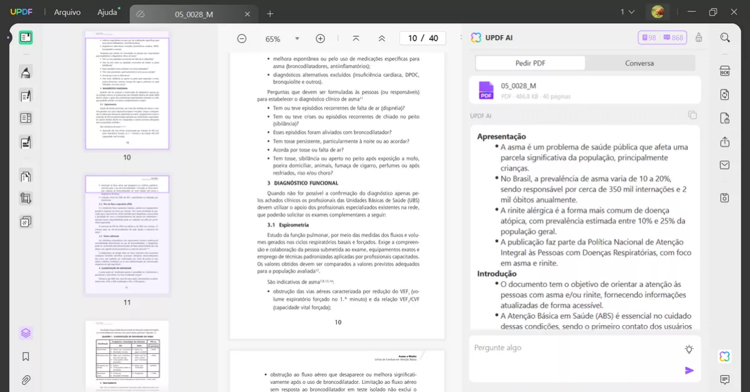Click the OCR recognize text icon
This screenshot has width=750, height=392.
coord(724,71)
